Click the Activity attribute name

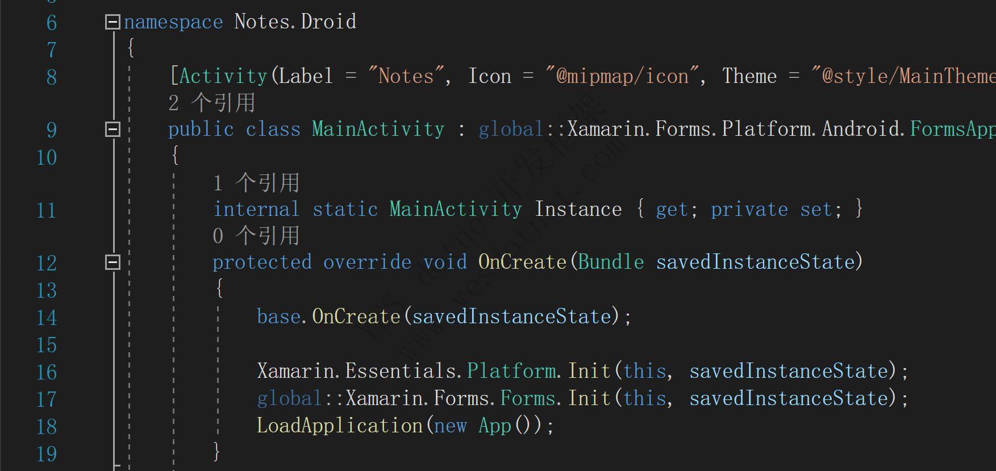tap(223, 76)
